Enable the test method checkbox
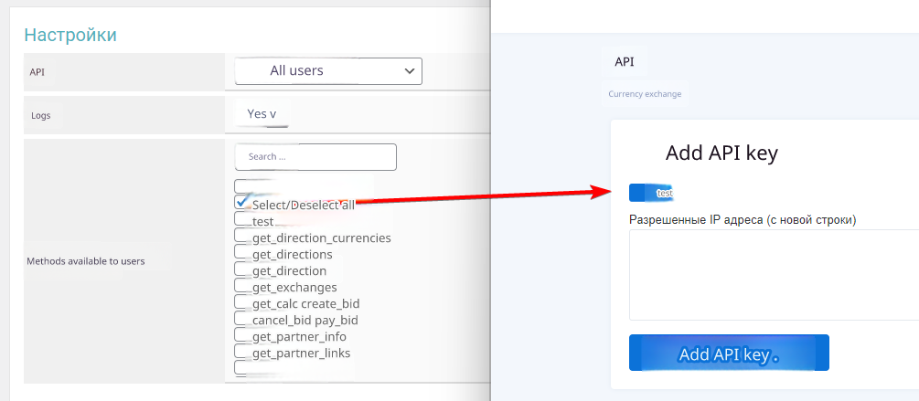Image resolution: width=919 pixels, height=401 pixels. pos(242,220)
